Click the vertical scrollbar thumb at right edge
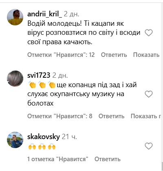 tap(162, 166)
